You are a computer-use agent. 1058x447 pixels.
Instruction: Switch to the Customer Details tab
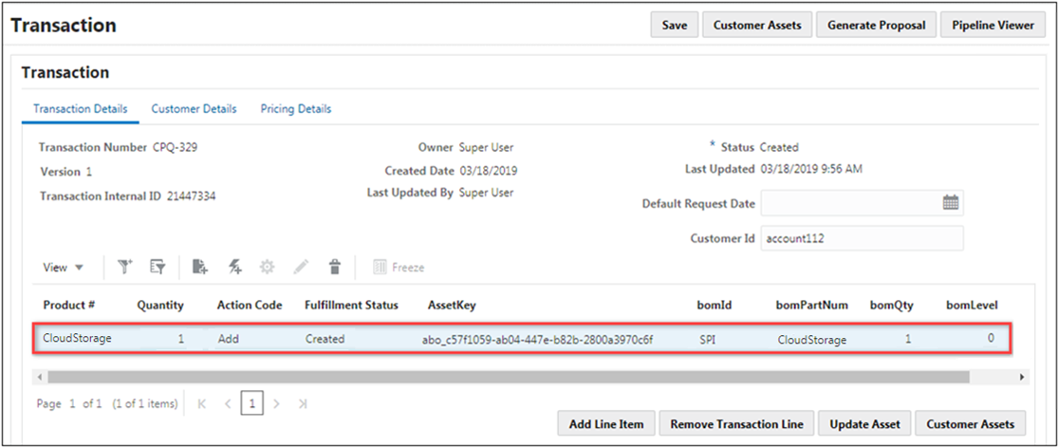click(194, 109)
